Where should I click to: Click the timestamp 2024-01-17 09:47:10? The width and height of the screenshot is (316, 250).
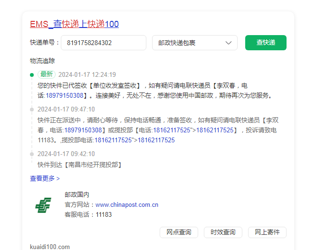click(66, 109)
